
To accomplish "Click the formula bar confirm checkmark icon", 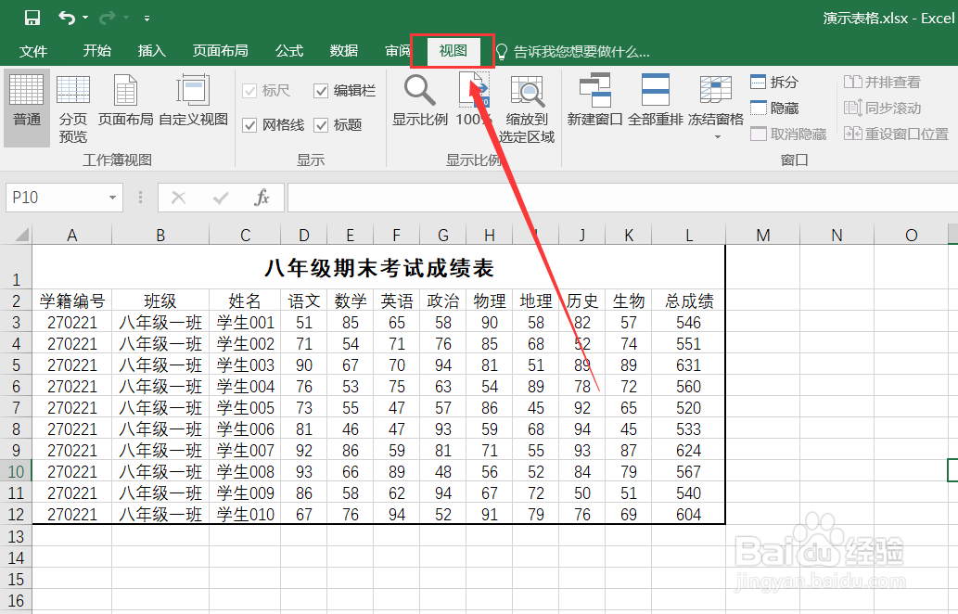I will coord(221,198).
